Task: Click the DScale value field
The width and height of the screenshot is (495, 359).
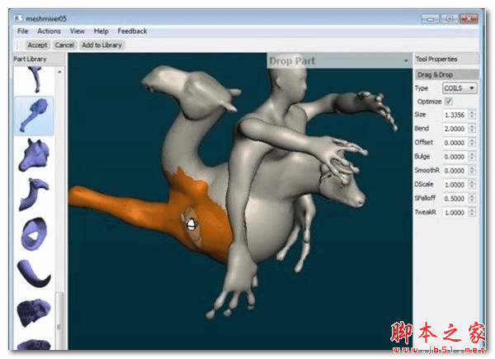Action: [x=455, y=184]
